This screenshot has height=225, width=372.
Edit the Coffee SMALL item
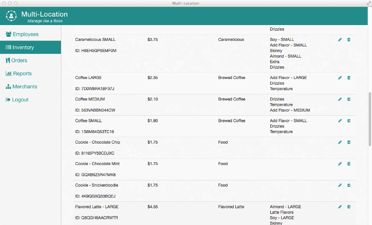click(340, 121)
